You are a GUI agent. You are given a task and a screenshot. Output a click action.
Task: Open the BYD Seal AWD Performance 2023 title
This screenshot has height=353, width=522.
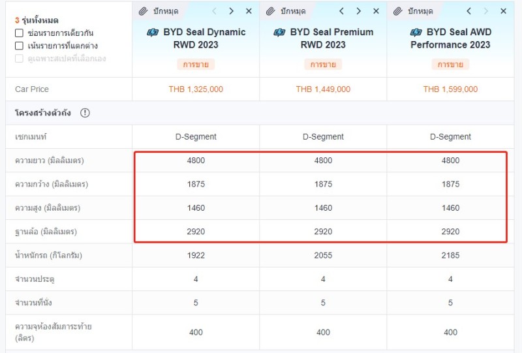[x=450, y=38]
